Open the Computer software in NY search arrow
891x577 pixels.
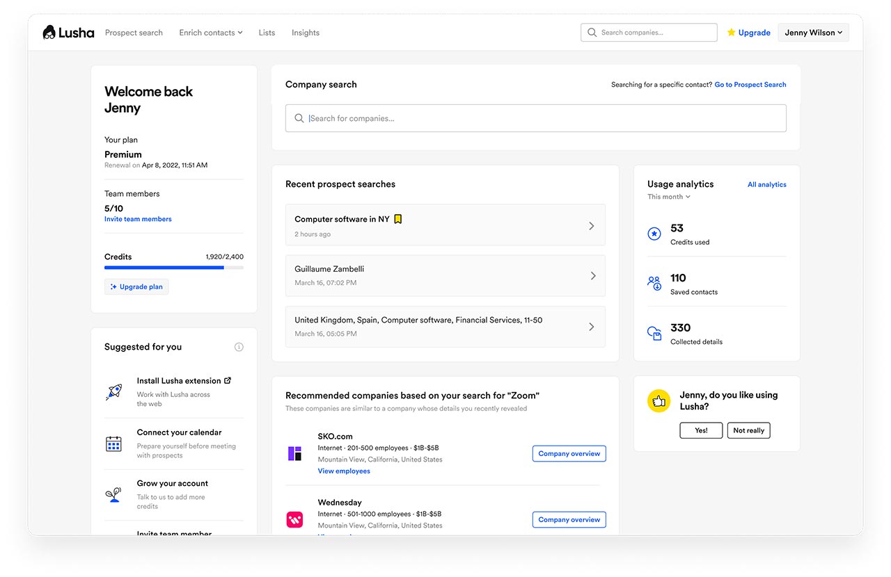pyautogui.click(x=592, y=226)
